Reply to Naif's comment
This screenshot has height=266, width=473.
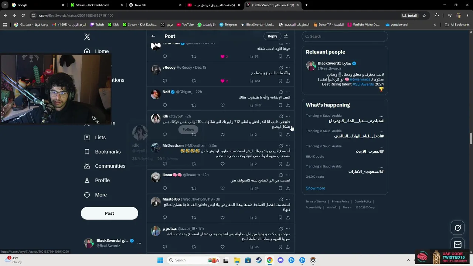165,105
